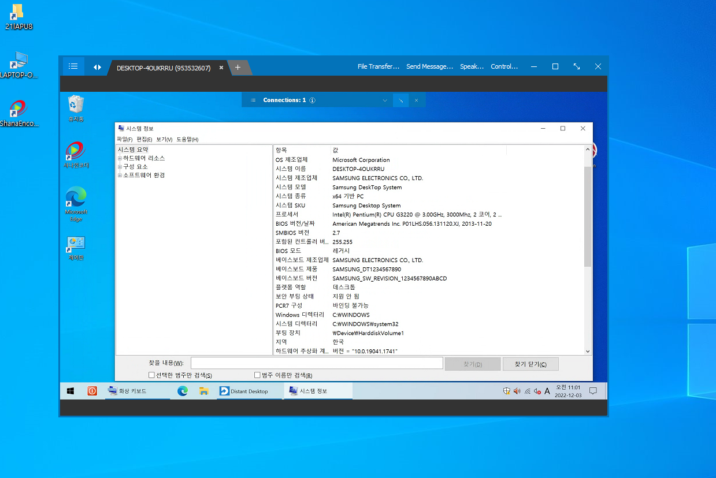Open File Transfer menu

pos(379,66)
